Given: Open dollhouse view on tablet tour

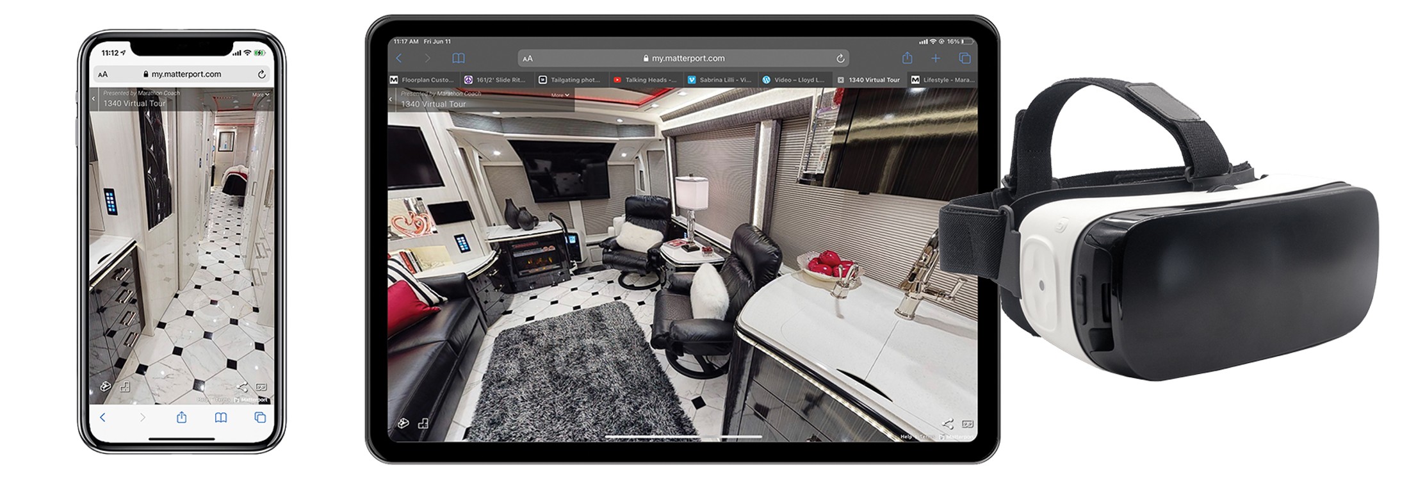Looking at the screenshot, I should [x=403, y=423].
